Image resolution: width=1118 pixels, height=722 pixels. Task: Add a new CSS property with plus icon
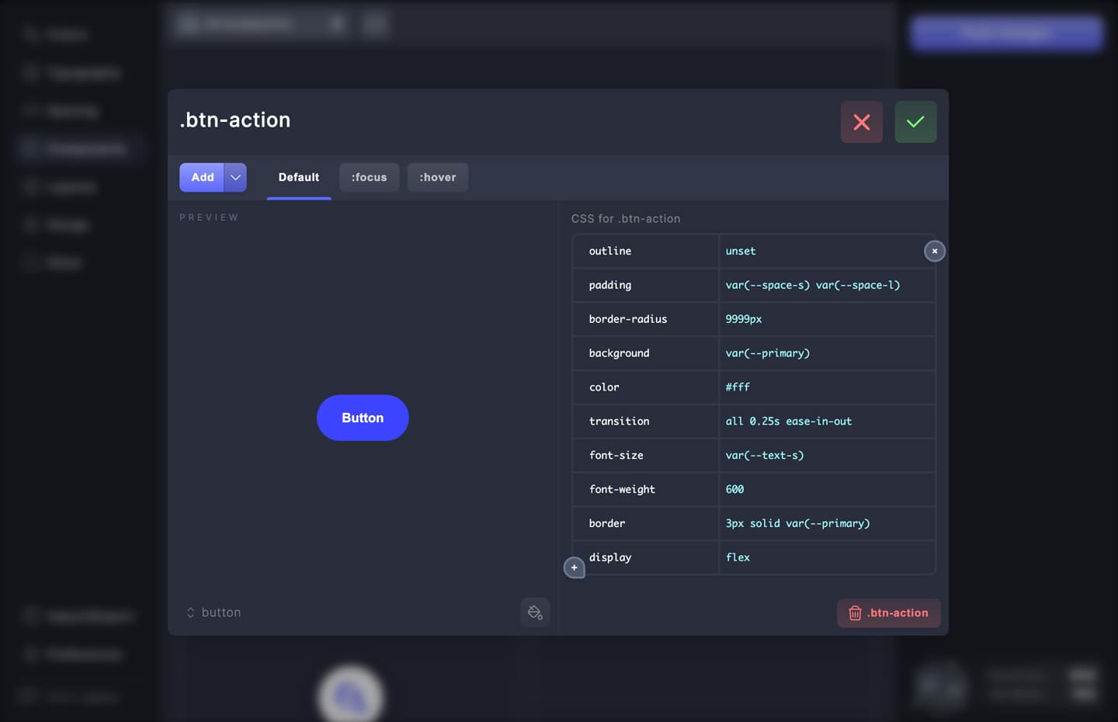coord(574,568)
